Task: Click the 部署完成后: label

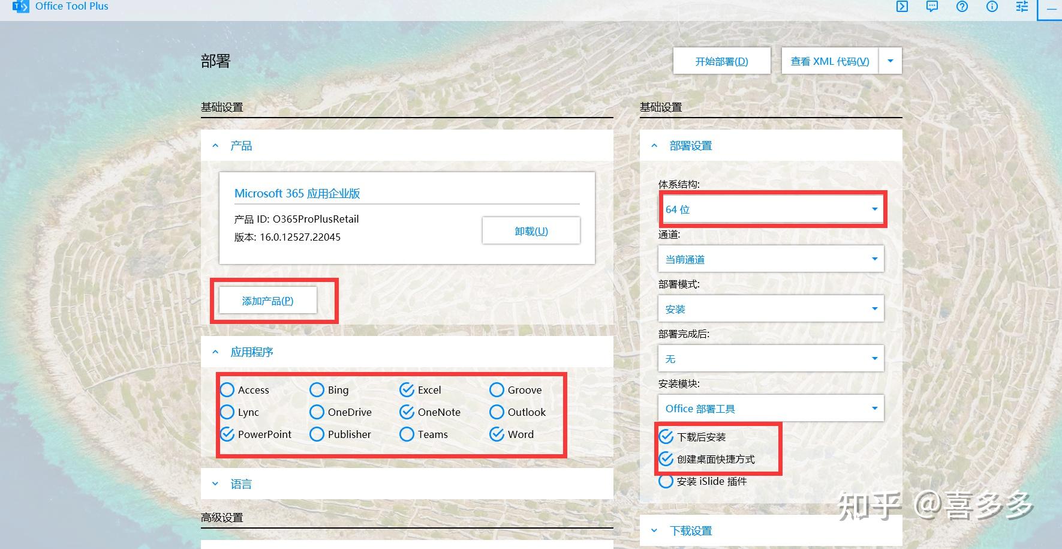Action: pyautogui.click(x=684, y=334)
